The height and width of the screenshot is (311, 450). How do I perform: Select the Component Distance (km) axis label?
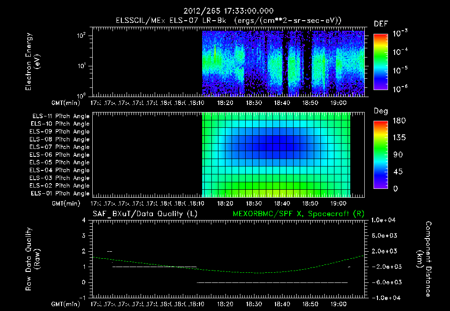click(424, 259)
